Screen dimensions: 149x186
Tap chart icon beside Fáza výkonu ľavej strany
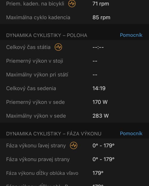(73, 145)
